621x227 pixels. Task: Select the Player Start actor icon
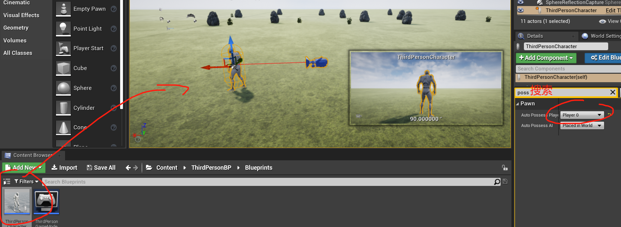pos(63,48)
